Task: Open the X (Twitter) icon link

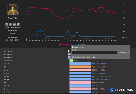Action: tap(11, 24)
